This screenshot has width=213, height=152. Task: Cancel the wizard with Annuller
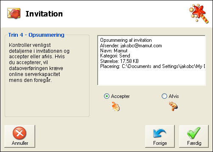pyautogui.click(x=20, y=136)
